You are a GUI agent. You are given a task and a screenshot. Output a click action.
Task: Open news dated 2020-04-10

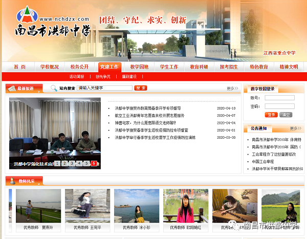pyautogui.click(x=148, y=108)
